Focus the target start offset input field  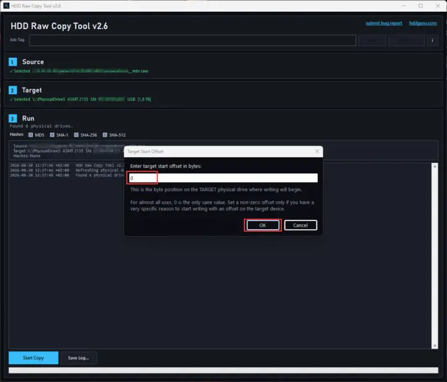click(223, 178)
